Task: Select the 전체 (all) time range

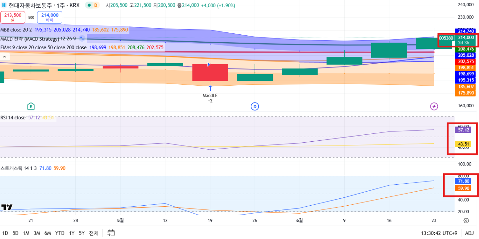Action: [94, 233]
